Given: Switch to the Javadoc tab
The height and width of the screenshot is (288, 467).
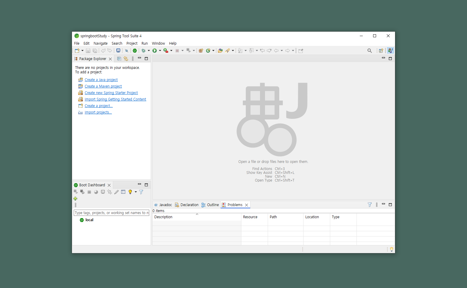Looking at the screenshot, I should pos(163,205).
